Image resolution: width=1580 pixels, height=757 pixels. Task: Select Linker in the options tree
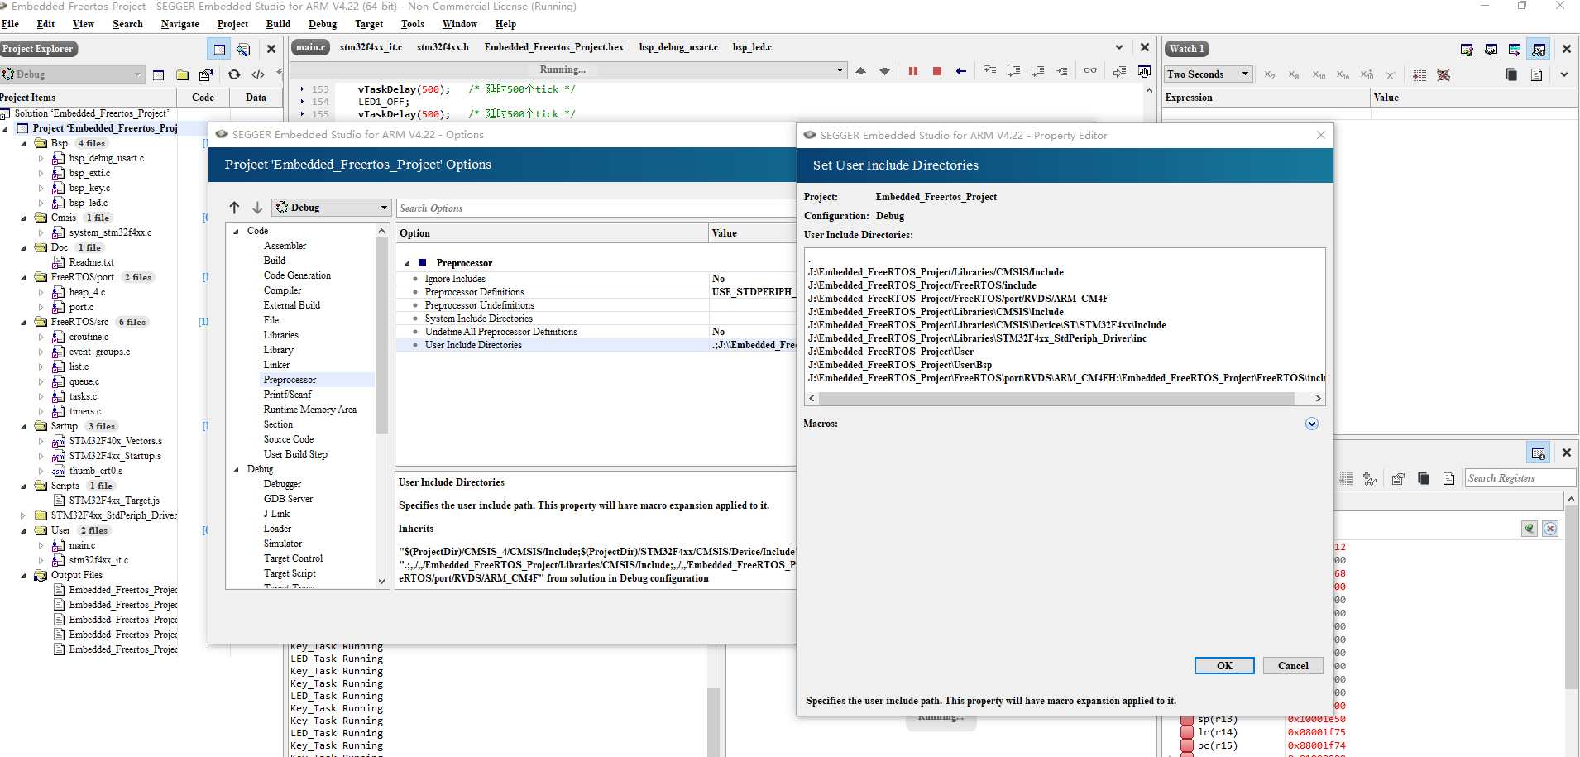tap(276, 365)
